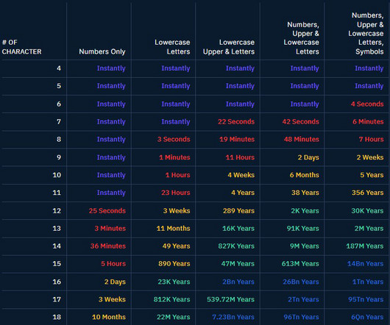Click the '4 Seconds' cell

(x=367, y=104)
